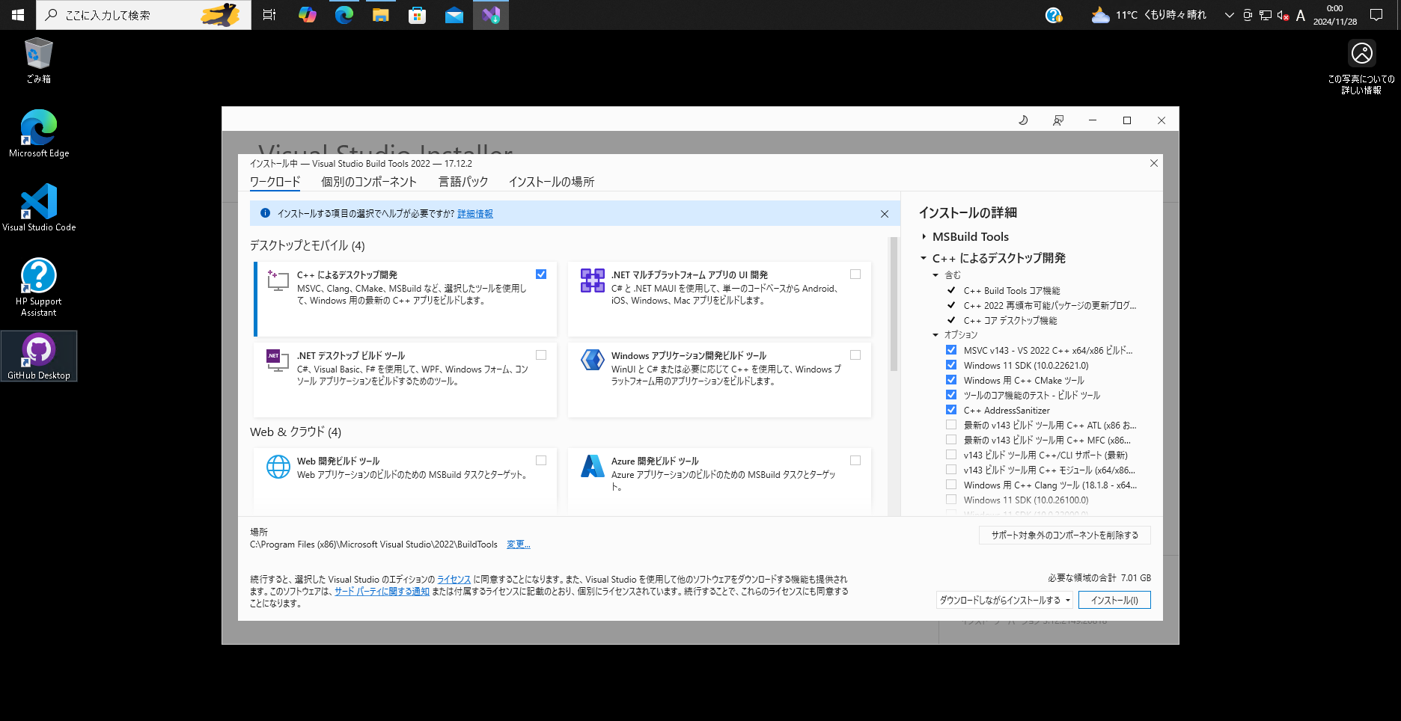
Task: Click the Windows application development hexagon icon
Action: pos(592,360)
